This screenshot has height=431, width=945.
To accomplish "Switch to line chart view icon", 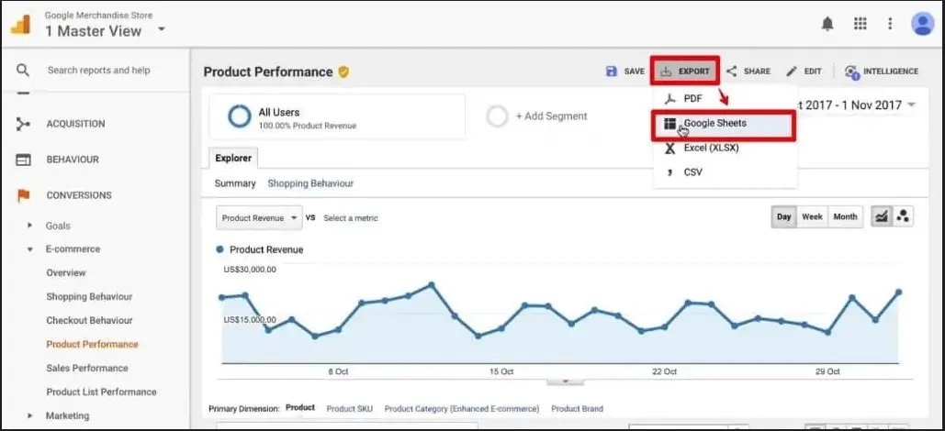I will 881,217.
